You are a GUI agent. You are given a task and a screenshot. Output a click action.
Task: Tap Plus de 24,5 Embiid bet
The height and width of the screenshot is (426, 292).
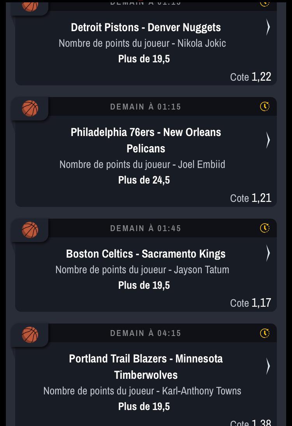pos(144,180)
